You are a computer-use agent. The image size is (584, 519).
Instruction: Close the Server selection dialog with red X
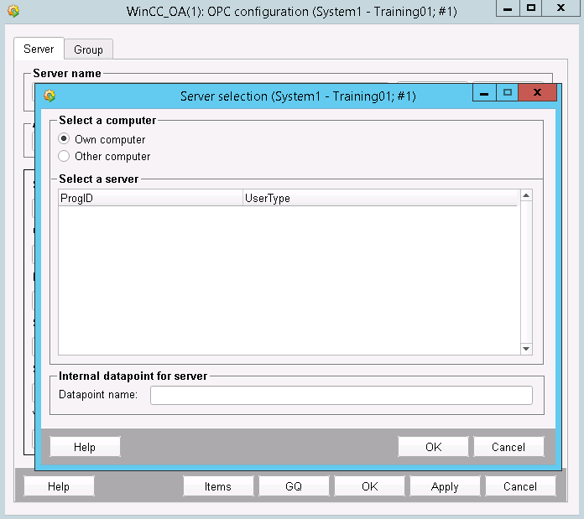(x=537, y=93)
